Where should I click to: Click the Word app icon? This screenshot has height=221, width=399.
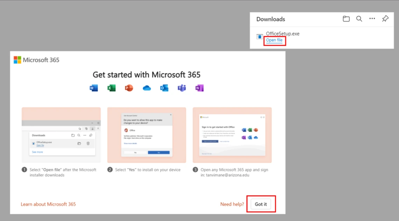(94, 88)
